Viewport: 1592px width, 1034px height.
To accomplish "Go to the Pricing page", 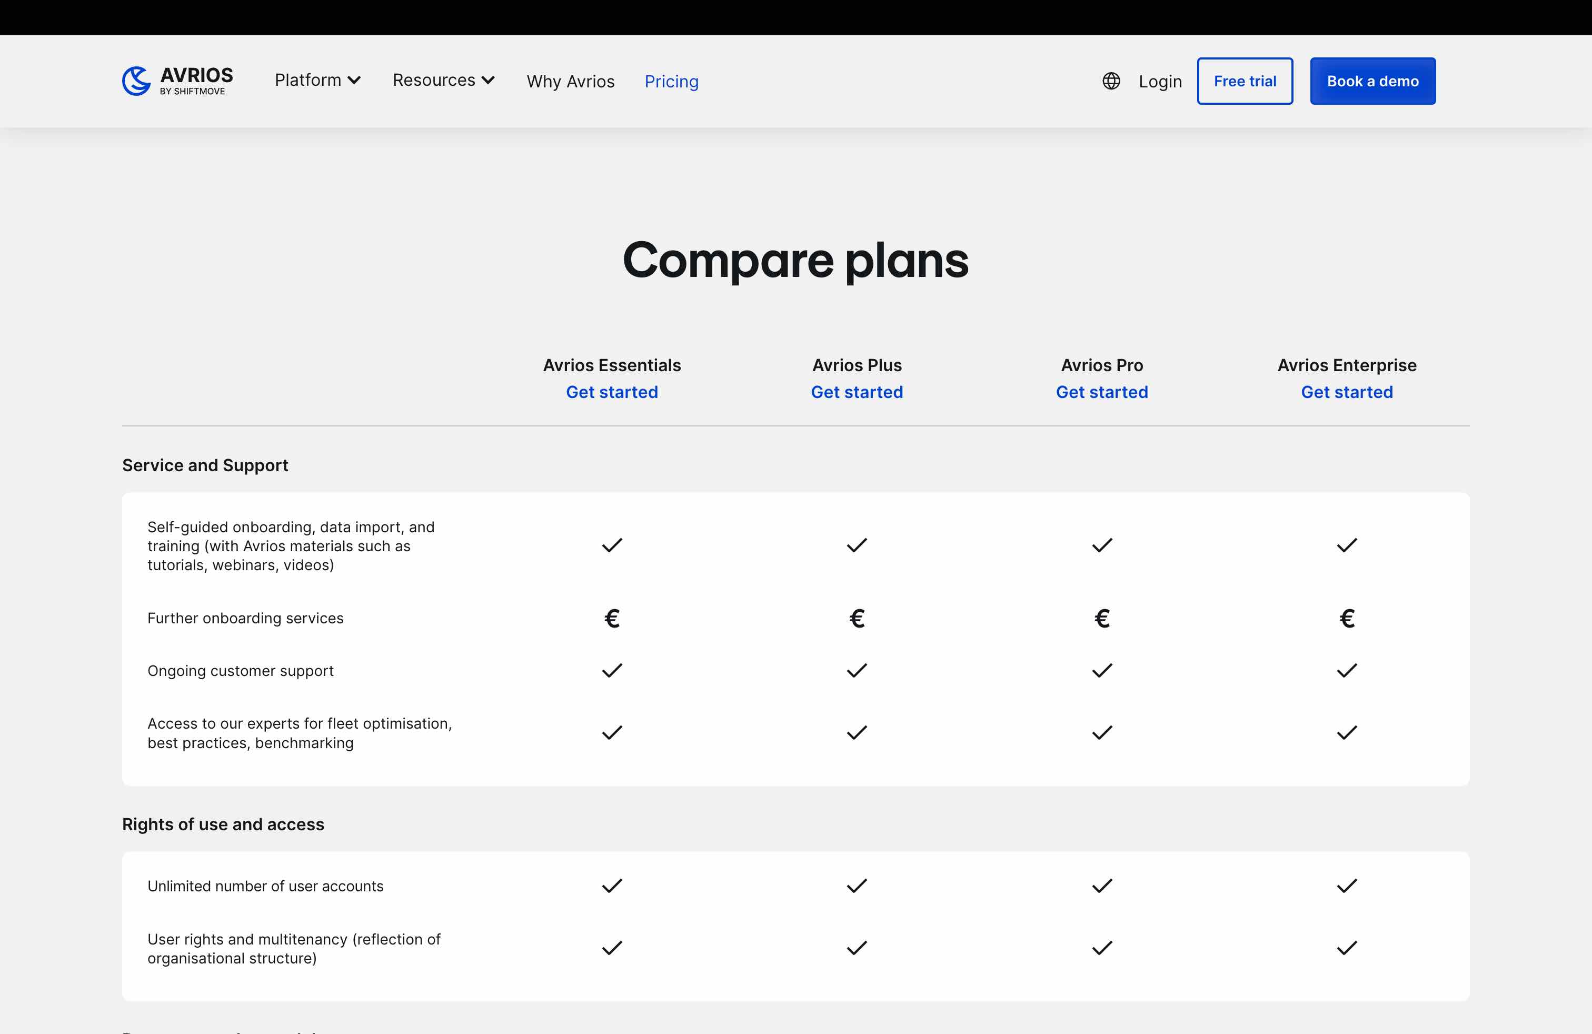I will click(x=671, y=82).
